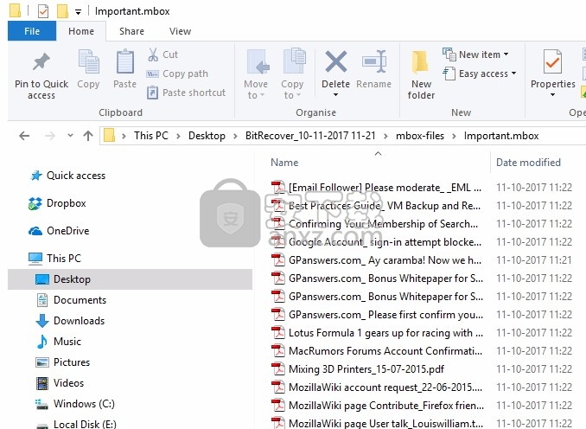
Task: Create a New folder from the ribbon
Action: pos(421,73)
